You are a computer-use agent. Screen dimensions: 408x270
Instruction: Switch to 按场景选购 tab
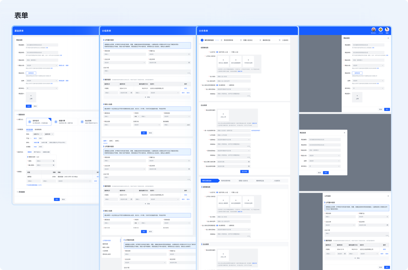tap(38, 130)
